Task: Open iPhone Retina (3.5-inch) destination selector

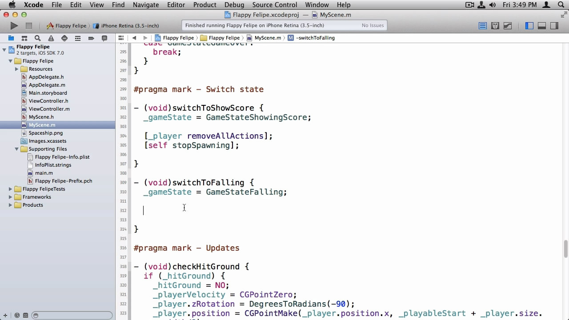Action: tap(126, 26)
